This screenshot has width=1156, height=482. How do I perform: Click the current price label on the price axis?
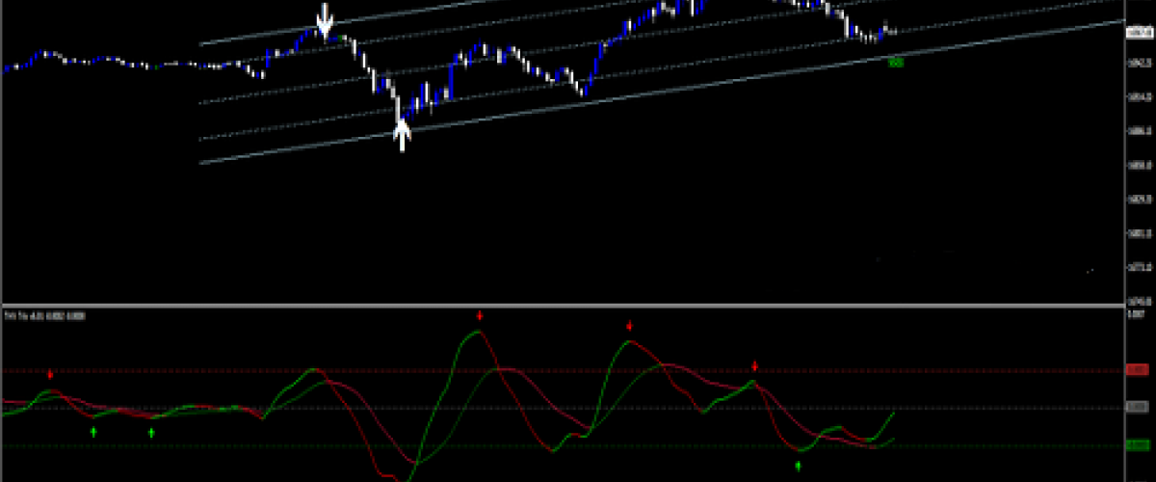click(x=1137, y=32)
